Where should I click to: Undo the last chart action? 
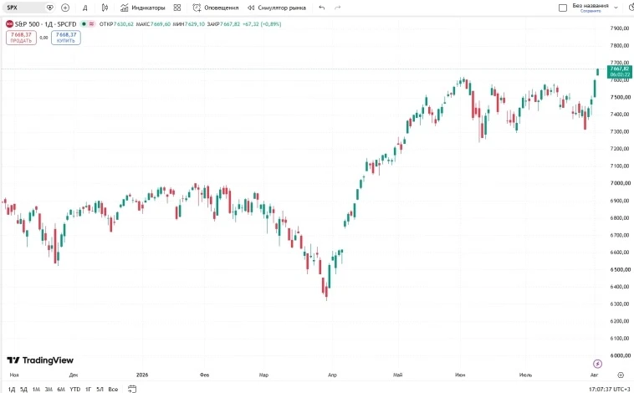tap(321, 8)
